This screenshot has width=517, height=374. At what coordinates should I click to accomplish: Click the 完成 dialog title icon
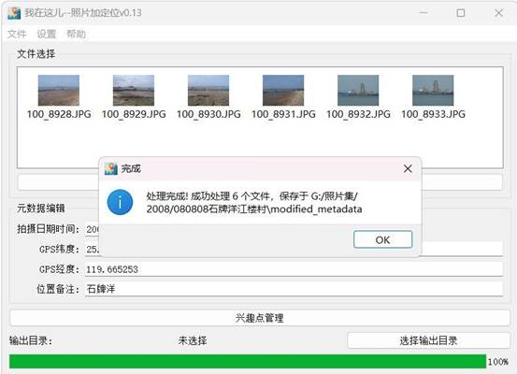(x=110, y=168)
